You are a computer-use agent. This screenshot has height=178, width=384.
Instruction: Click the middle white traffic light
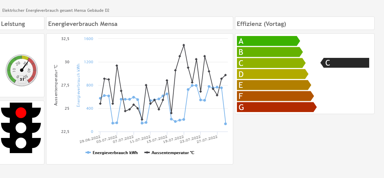[x=21, y=128]
